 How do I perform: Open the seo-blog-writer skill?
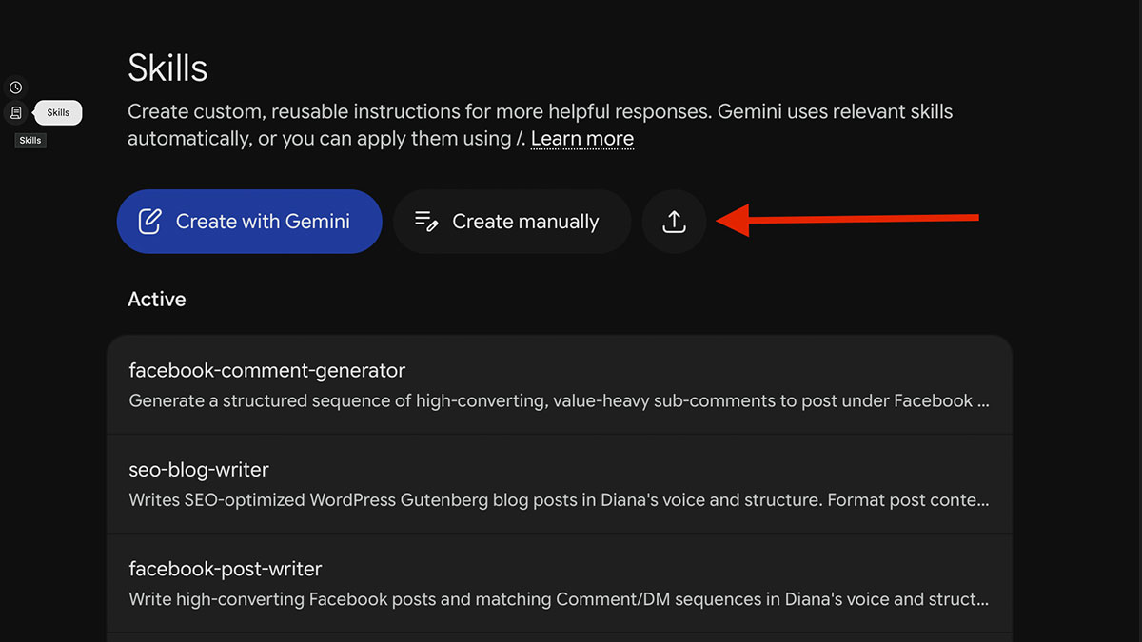coord(560,484)
